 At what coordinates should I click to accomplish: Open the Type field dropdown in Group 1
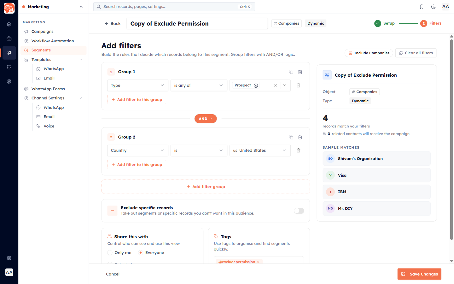[138, 85]
